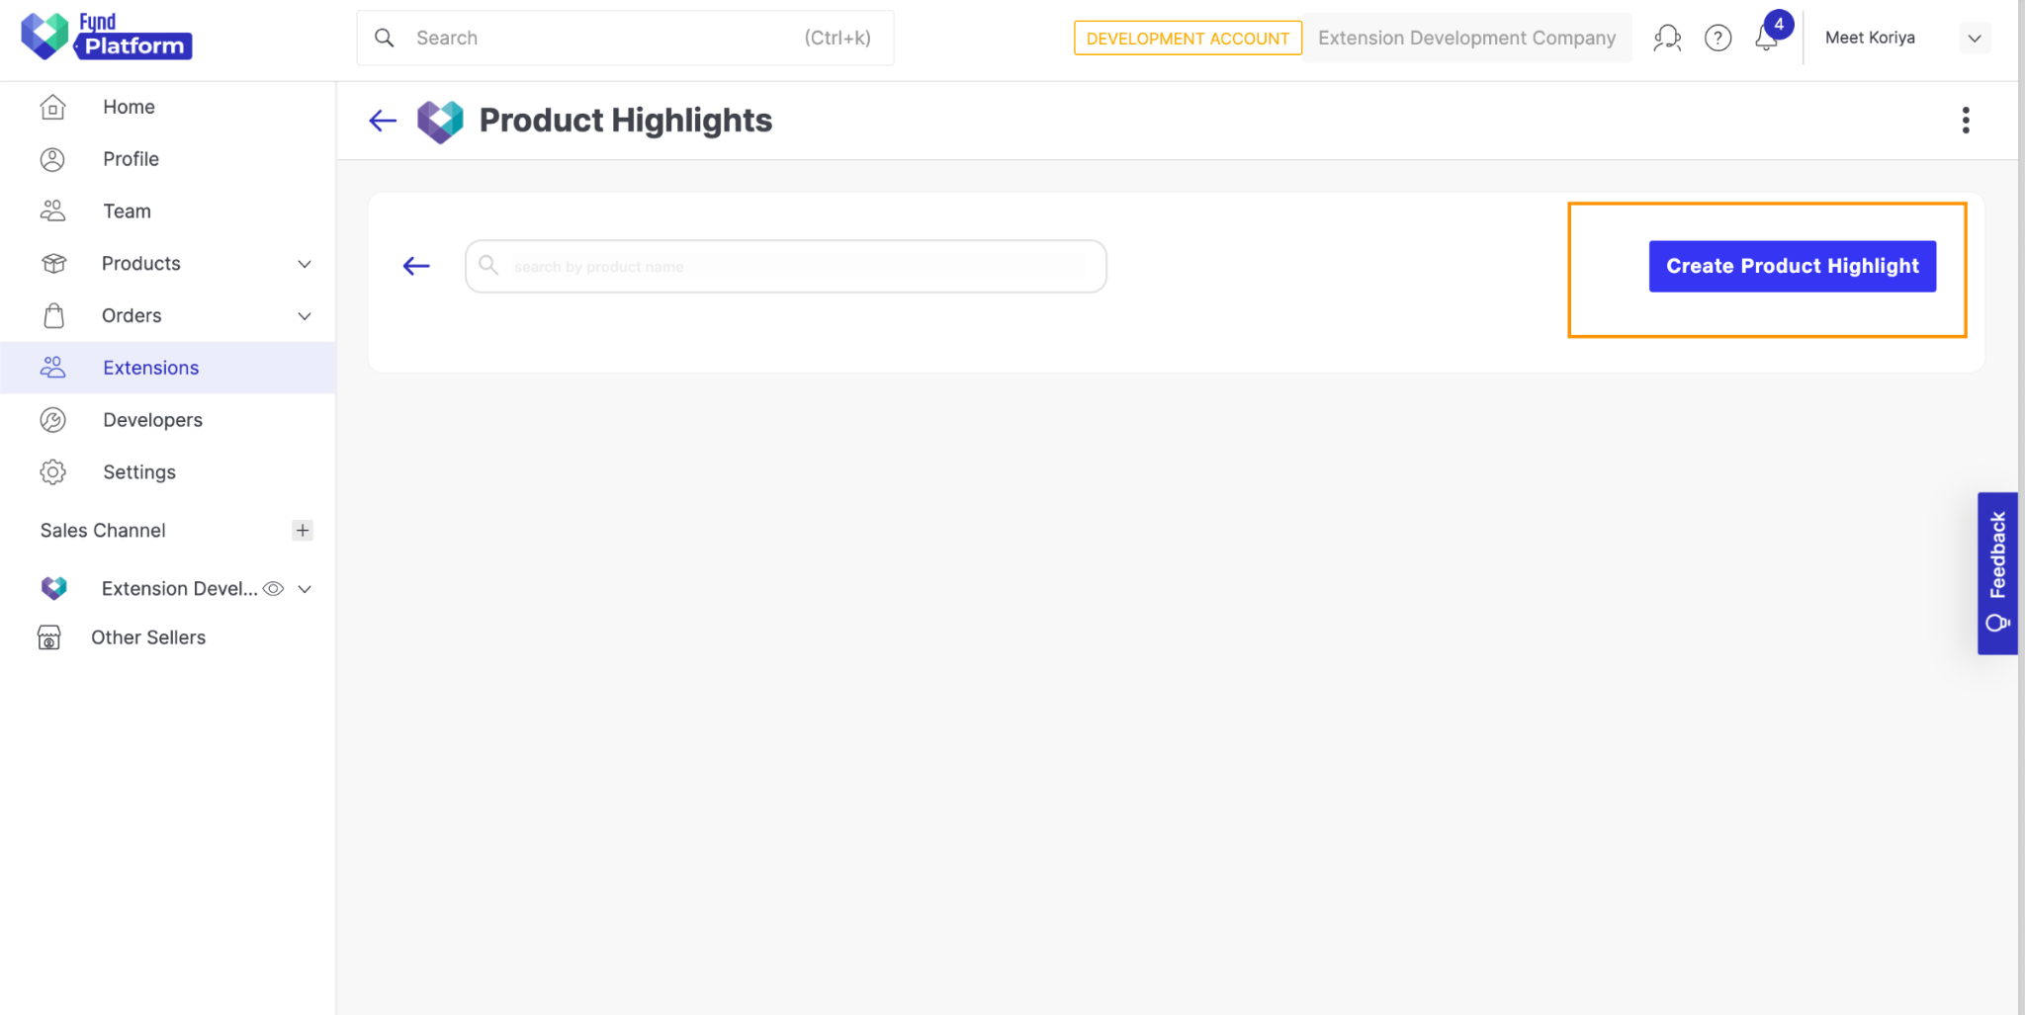Click the magnifier icon in top search

(x=385, y=38)
